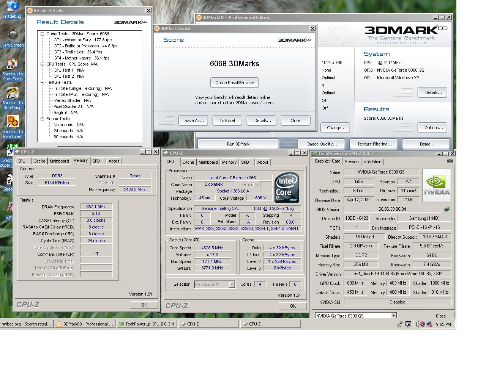Screen dimensions: 486x388
Task: Select GT3 - Troll's Lair row
Action: (x=78, y=52)
